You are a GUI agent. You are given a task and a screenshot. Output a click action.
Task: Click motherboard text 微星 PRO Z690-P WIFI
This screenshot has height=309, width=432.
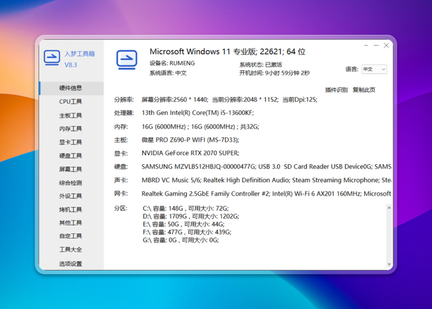pyautogui.click(x=191, y=140)
